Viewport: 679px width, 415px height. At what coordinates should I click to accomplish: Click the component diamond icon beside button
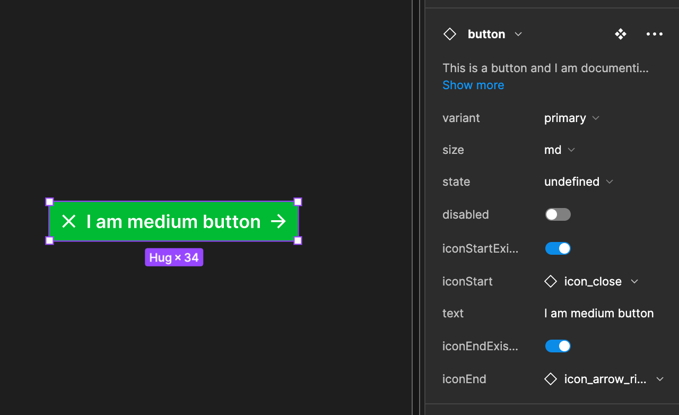[x=450, y=34]
